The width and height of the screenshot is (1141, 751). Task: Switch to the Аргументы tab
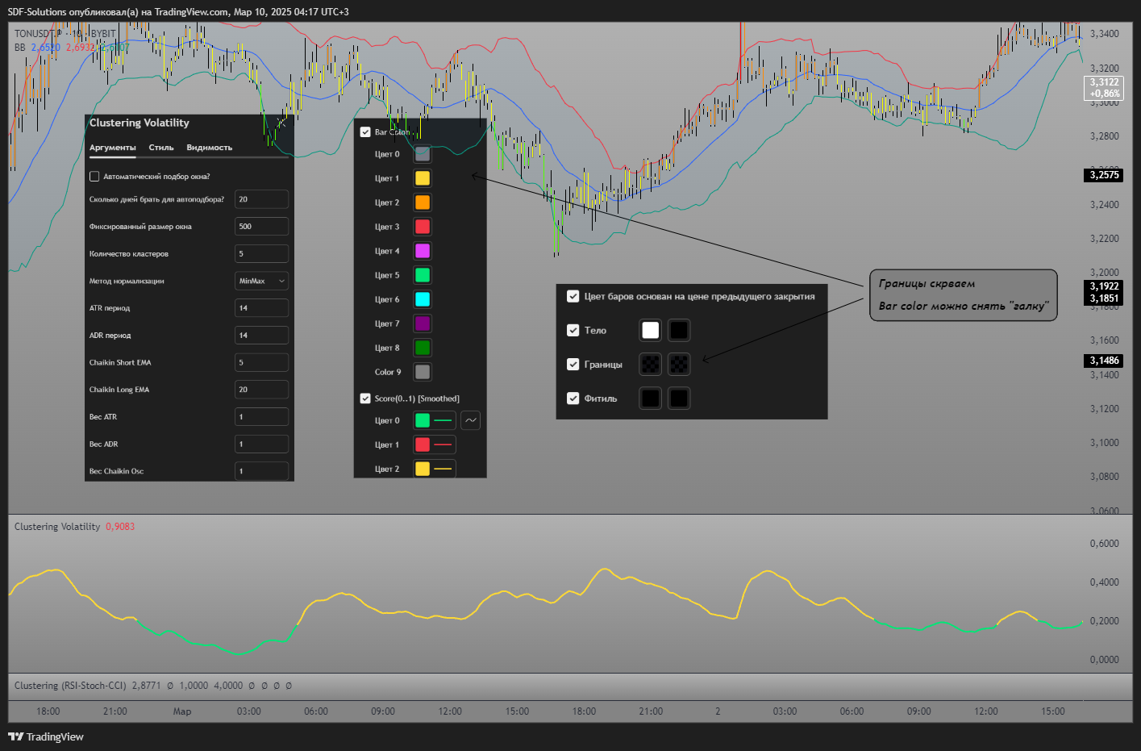[x=113, y=148]
